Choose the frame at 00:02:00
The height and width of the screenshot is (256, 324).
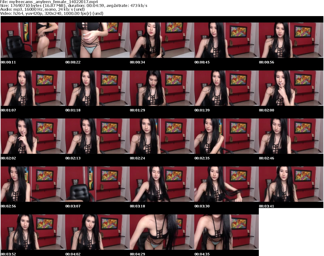coord(291,88)
